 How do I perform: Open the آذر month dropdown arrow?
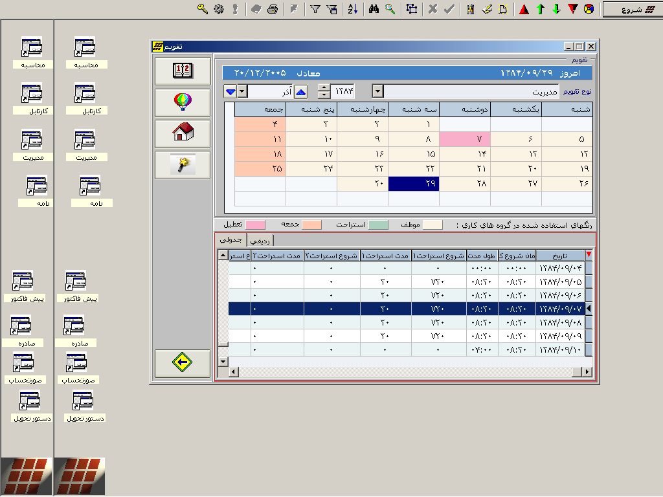tap(242, 91)
